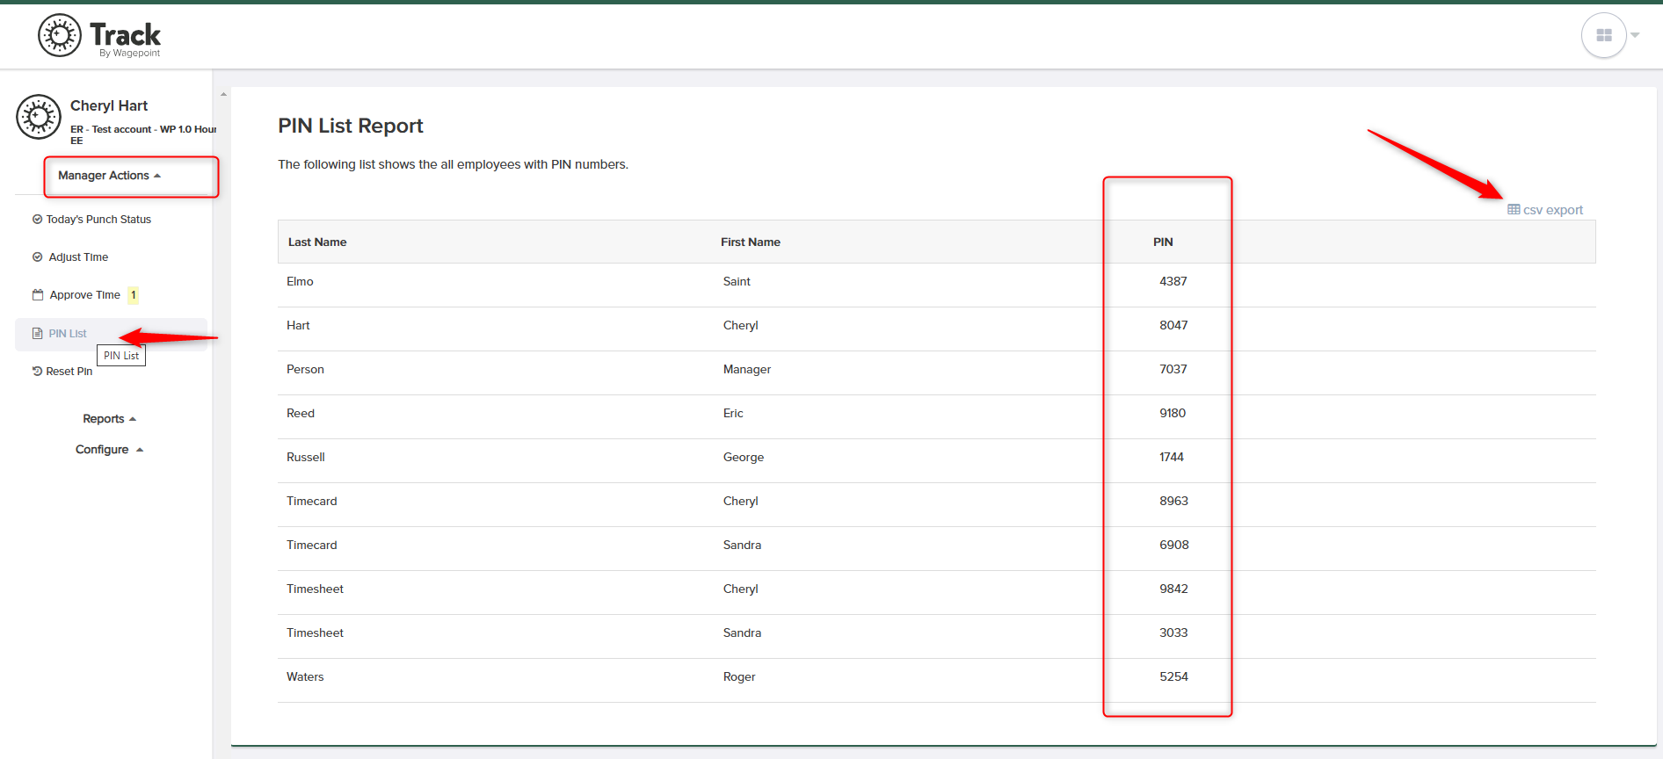This screenshot has width=1663, height=759.
Task: Expand the Configure section
Action: click(x=109, y=450)
